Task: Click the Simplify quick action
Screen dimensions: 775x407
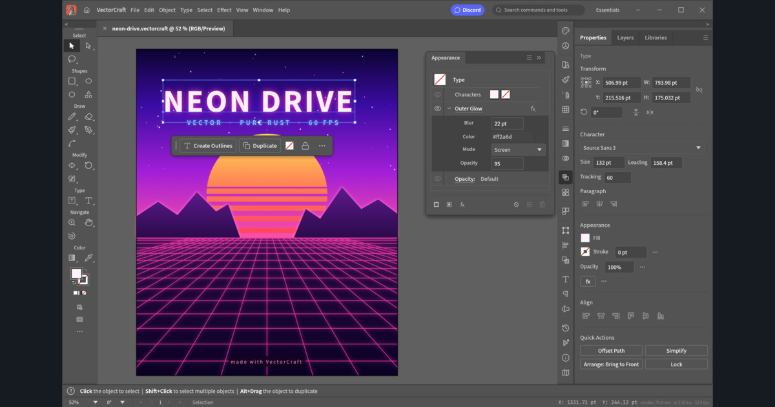Action: tap(676, 351)
